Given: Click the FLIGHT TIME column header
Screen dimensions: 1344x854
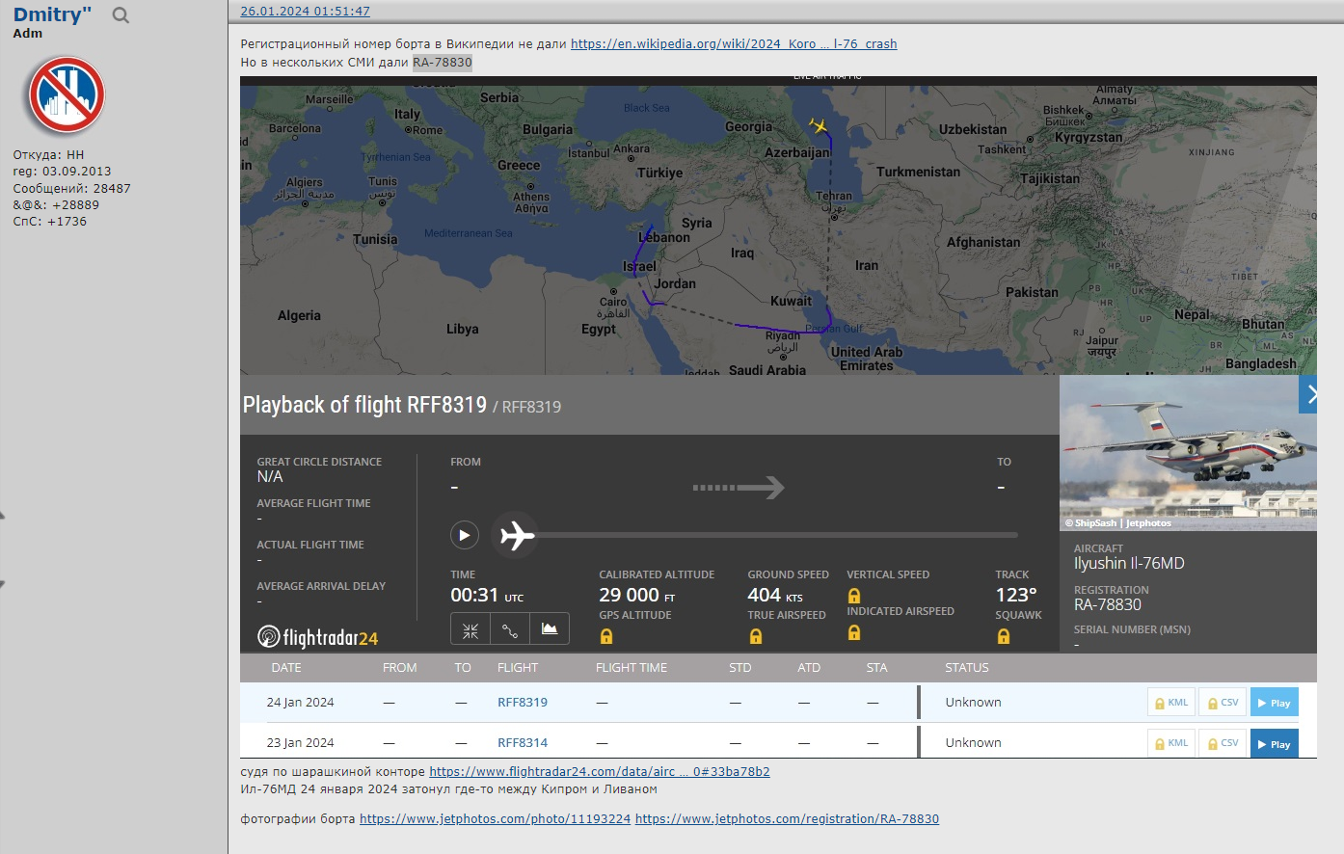Looking at the screenshot, I should (x=632, y=668).
